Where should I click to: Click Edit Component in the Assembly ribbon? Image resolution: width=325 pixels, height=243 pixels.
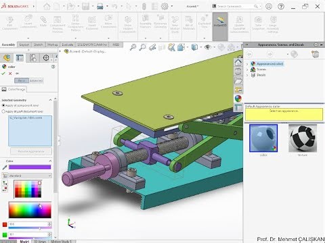point(9,23)
